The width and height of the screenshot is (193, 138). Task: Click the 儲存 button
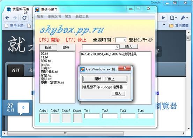coord(66,47)
